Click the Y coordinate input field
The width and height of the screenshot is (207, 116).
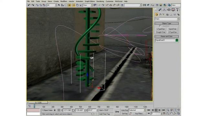pos(80,110)
